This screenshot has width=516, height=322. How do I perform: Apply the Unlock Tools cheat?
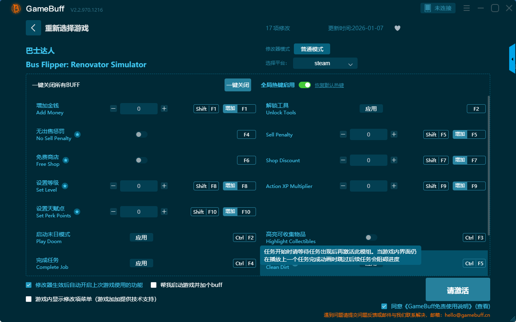click(371, 109)
